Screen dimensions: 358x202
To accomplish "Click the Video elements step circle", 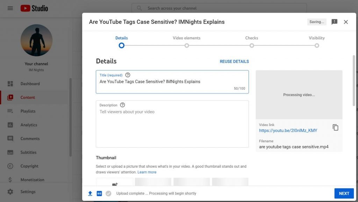I will click(x=187, y=46).
